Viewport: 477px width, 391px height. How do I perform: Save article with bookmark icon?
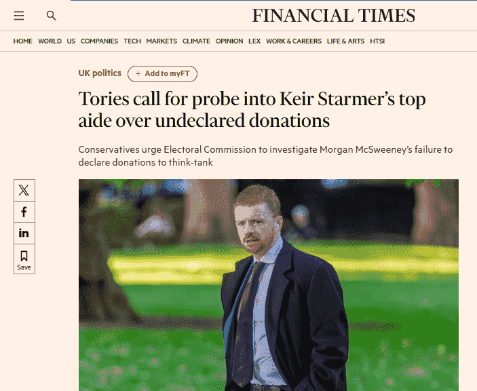click(x=24, y=259)
